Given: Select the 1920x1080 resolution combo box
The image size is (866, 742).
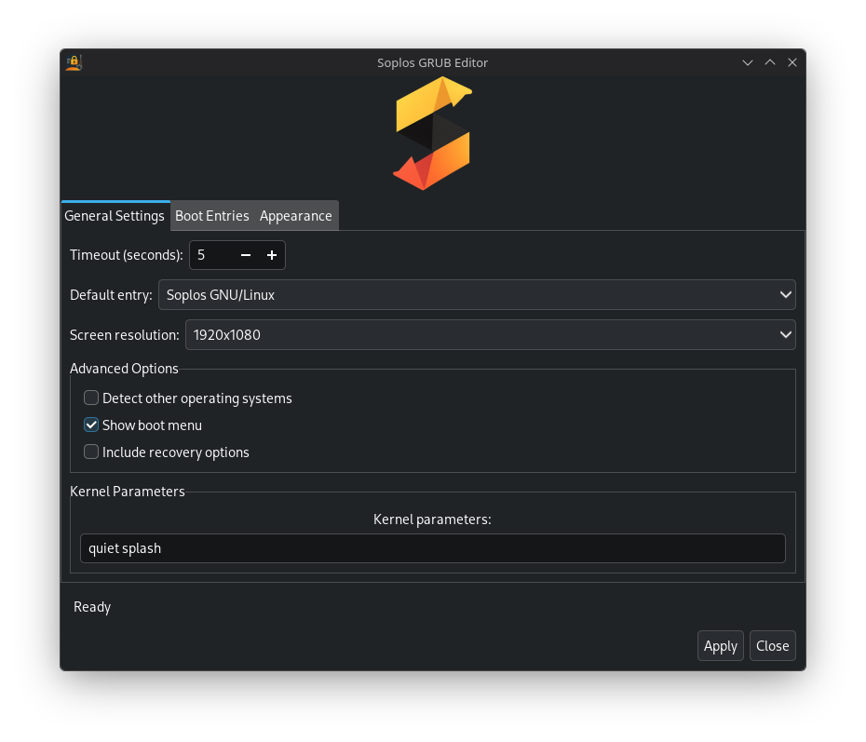Looking at the screenshot, I should click(x=491, y=334).
